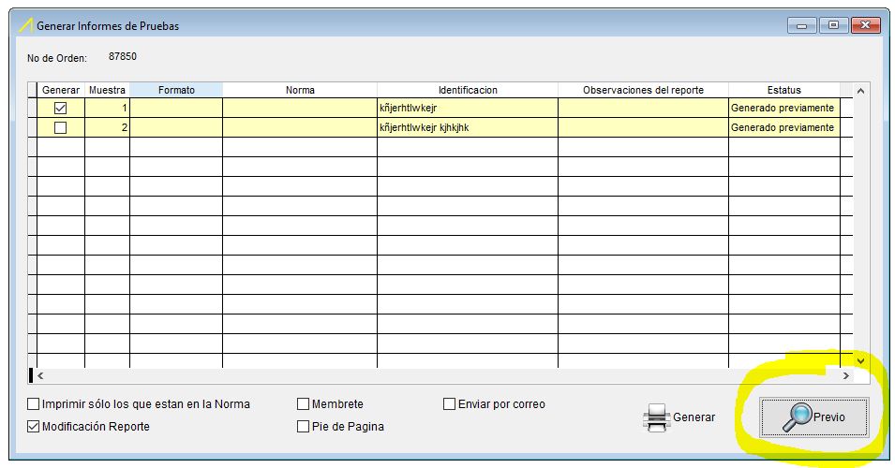The width and height of the screenshot is (895, 468).
Task: Click the yellow app icon in title bar
Action: click(x=25, y=25)
